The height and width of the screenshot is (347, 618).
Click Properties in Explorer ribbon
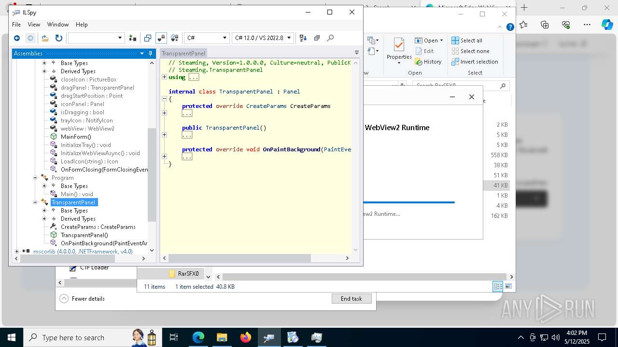pos(399,52)
